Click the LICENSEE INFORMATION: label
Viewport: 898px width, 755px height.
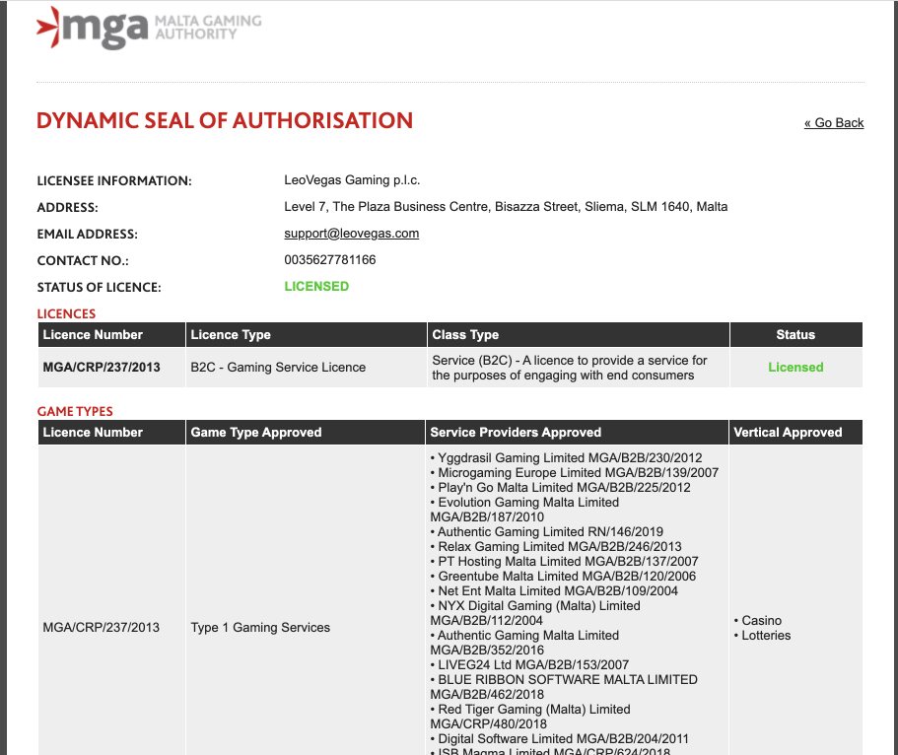click(x=114, y=180)
